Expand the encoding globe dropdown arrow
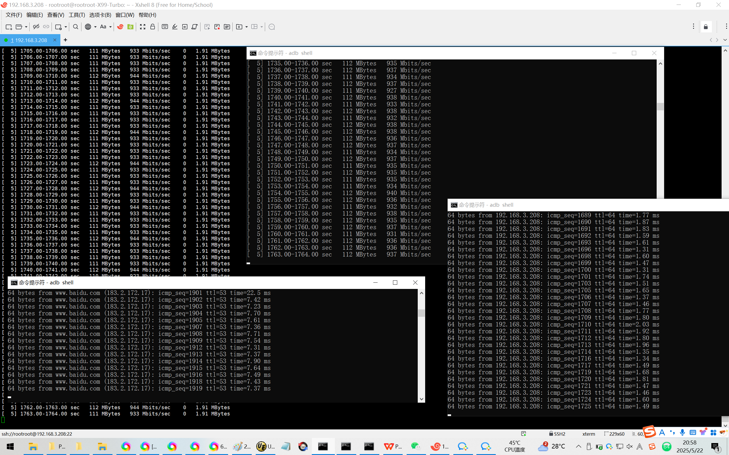Viewport: 729px width, 455px height. tap(95, 27)
